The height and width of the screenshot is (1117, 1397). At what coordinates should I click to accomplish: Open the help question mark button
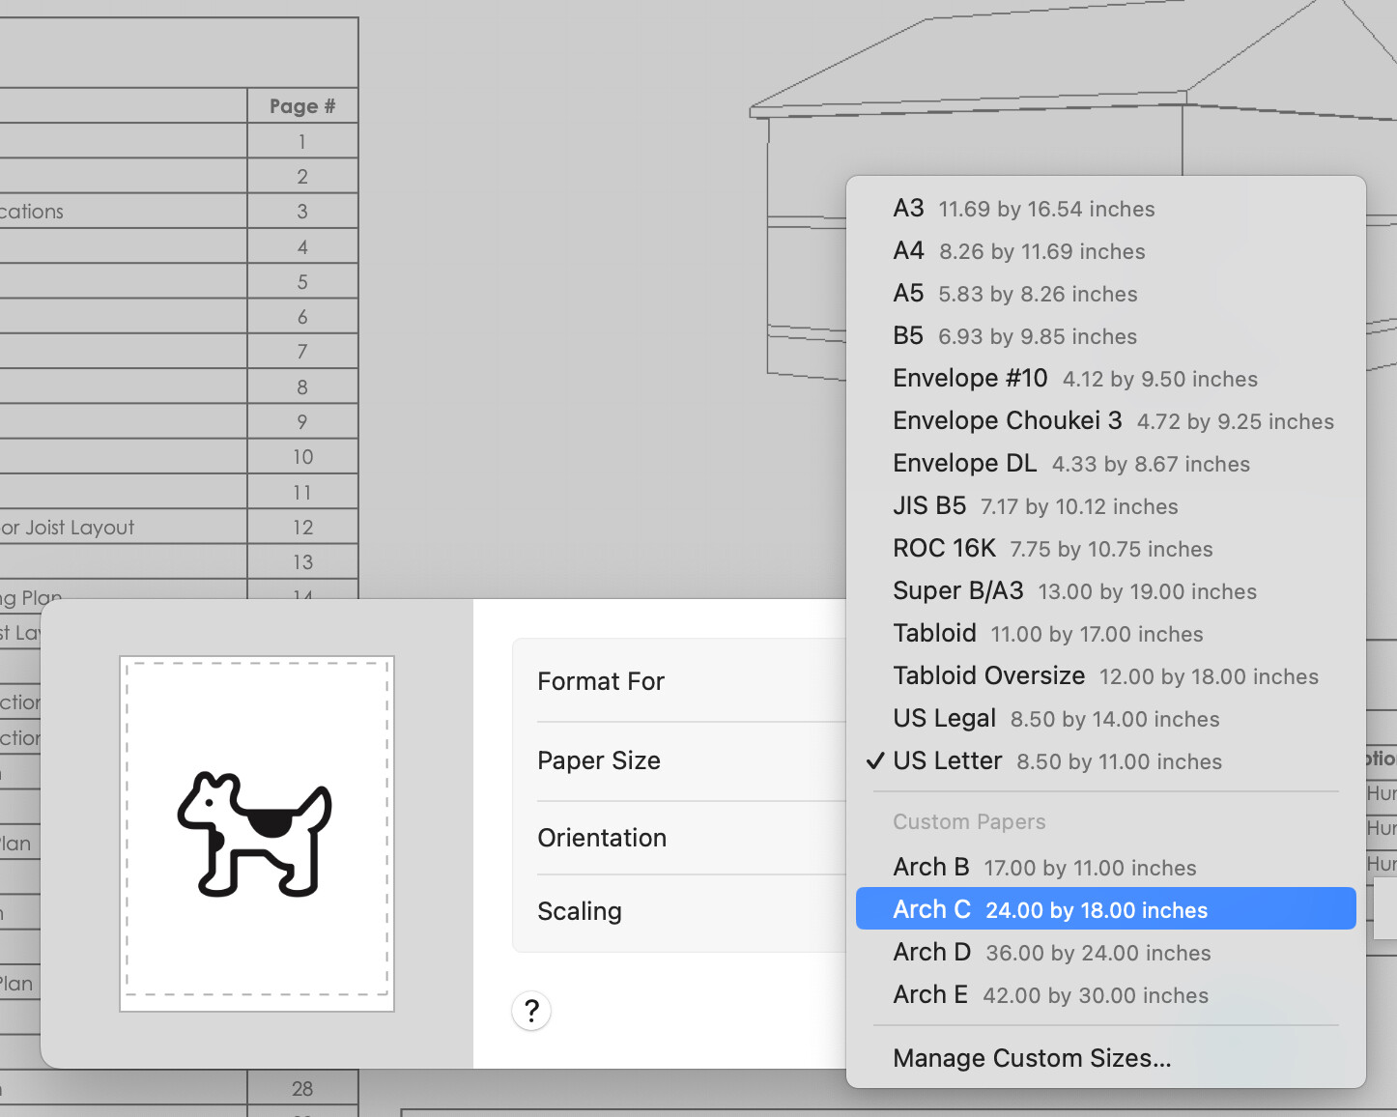pos(531,1011)
